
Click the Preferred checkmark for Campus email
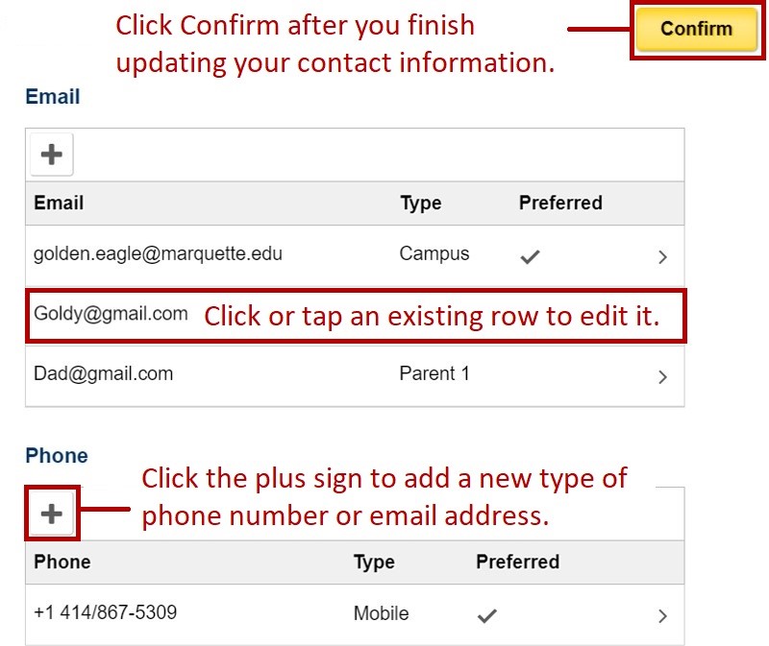(529, 256)
